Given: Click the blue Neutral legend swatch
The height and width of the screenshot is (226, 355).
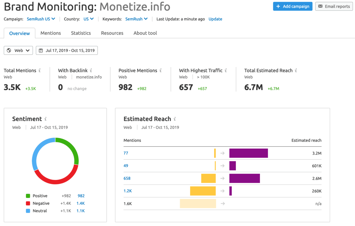Looking at the screenshot, I should (28, 211).
